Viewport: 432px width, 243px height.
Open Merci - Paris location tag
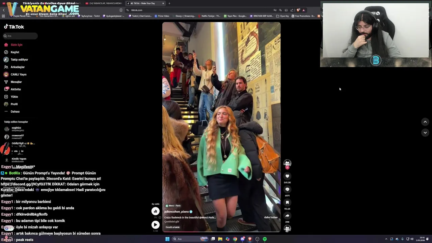pos(173,206)
